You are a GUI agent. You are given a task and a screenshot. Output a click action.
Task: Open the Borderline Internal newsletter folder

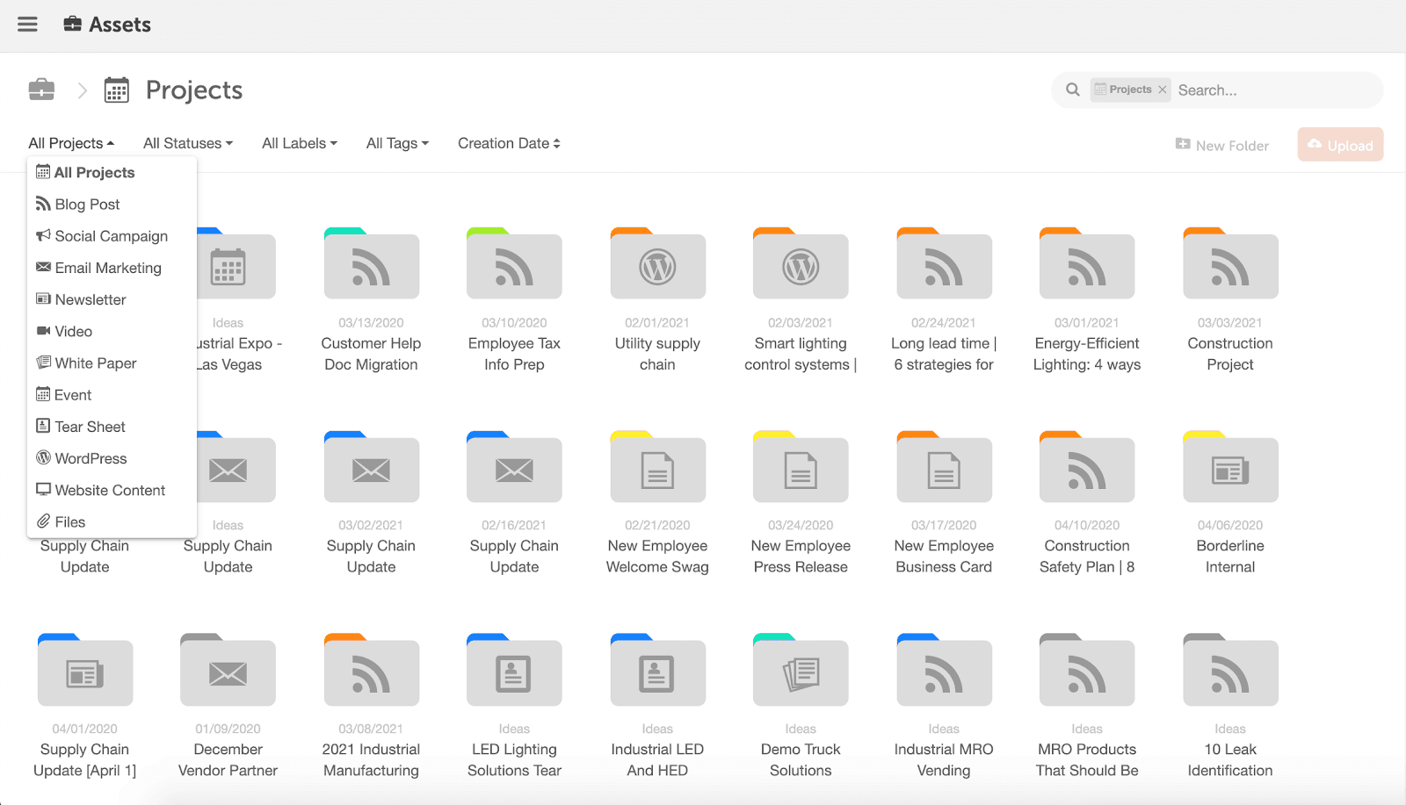pos(1229,471)
